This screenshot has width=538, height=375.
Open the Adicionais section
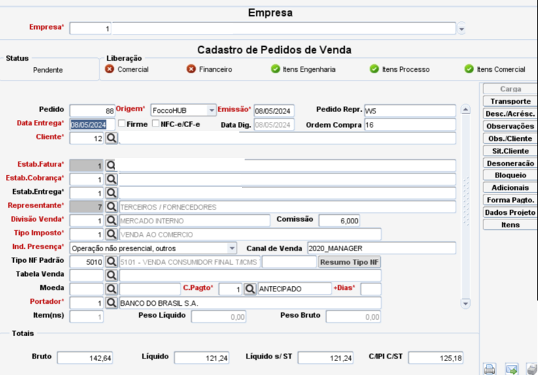tap(510, 187)
